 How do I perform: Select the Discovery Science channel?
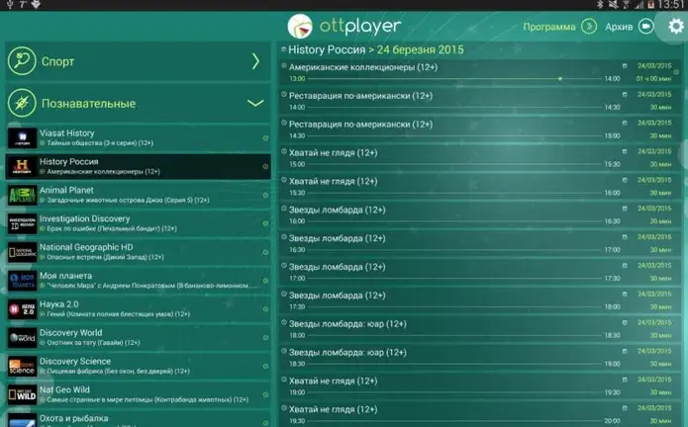tap(138, 366)
